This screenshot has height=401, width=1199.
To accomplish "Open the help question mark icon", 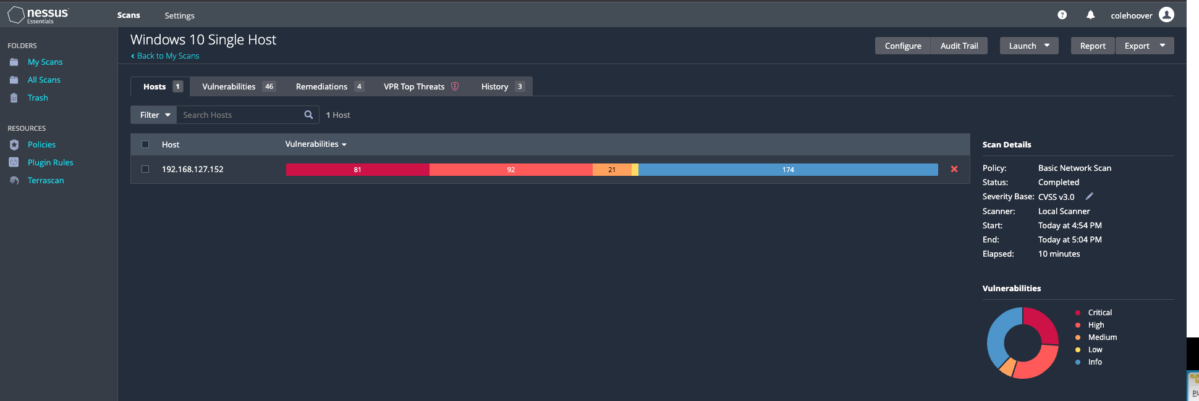I will [x=1062, y=15].
